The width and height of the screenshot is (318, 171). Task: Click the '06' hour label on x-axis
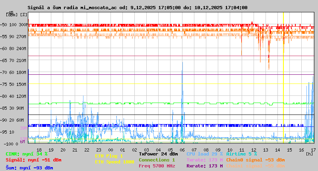point(182,150)
